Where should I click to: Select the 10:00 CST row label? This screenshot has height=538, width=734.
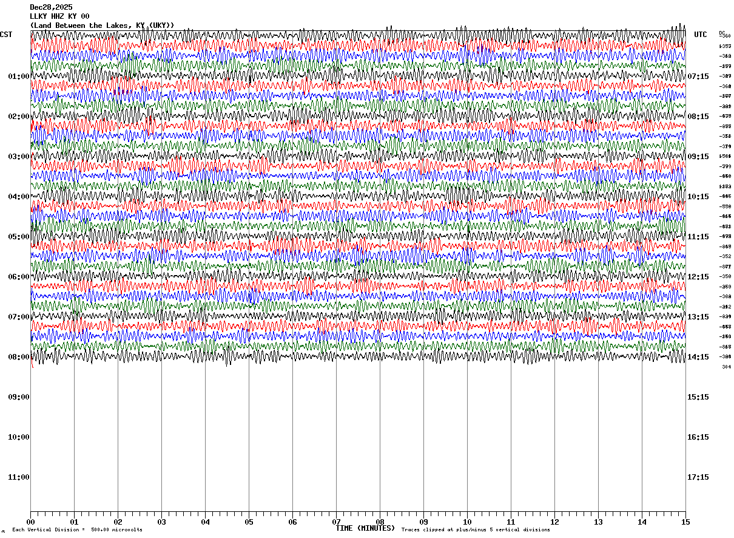[19, 437]
